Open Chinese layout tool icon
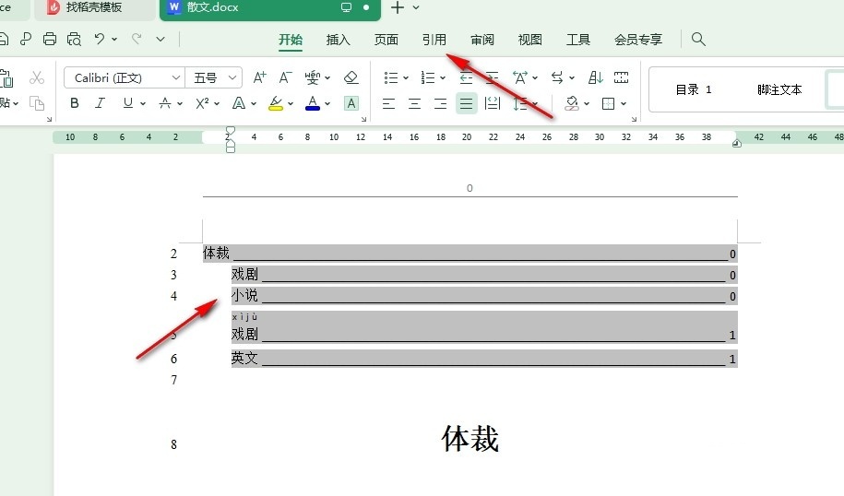 coord(520,78)
